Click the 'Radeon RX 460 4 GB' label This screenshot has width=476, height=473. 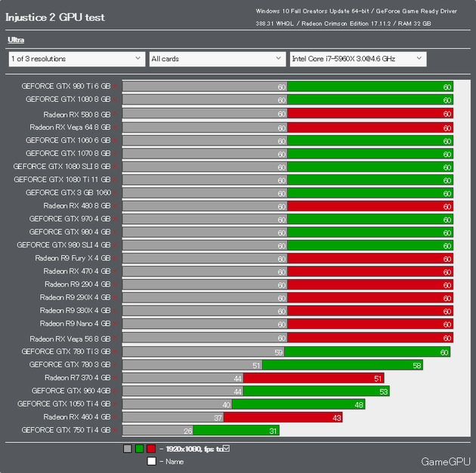77,417
